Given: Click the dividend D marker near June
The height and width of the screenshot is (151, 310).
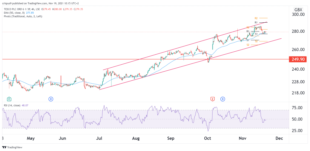Looking at the screenshot, I should (51, 99).
